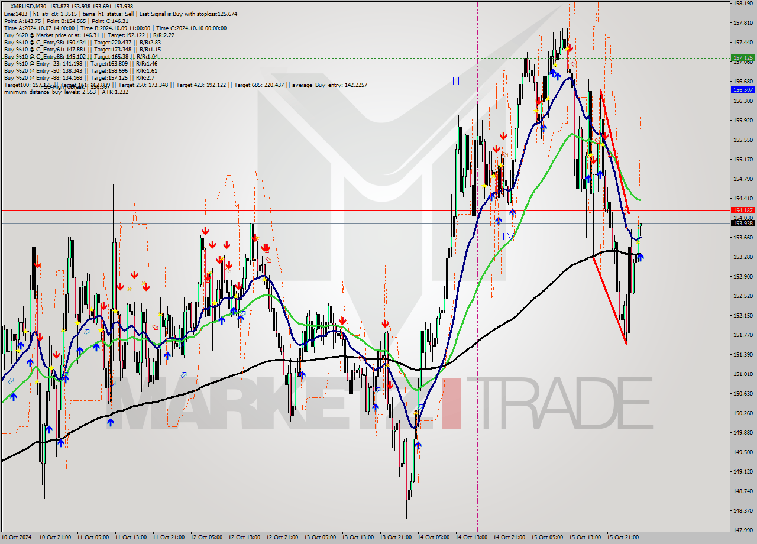Click the '15 Oct 13:00' time axis label
The image size is (757, 544).
585,537
